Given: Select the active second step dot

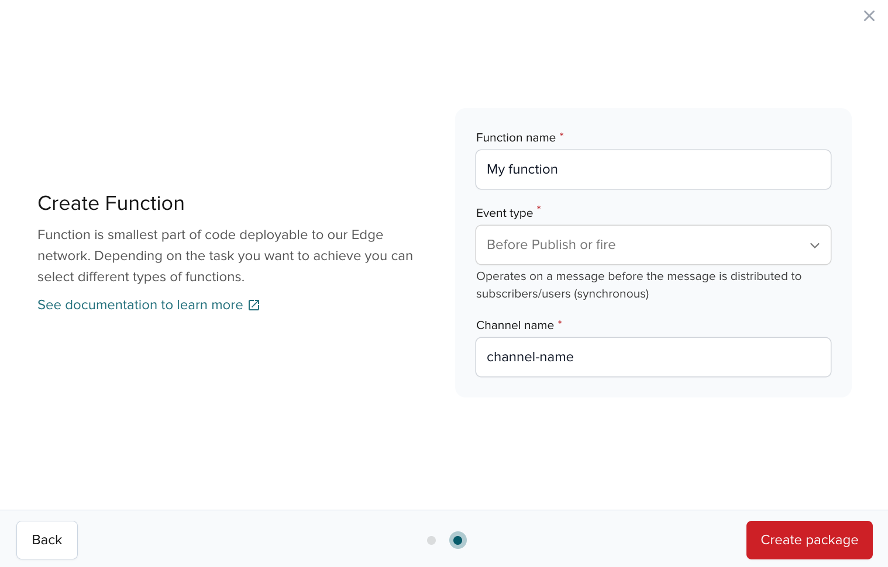Looking at the screenshot, I should coord(458,541).
